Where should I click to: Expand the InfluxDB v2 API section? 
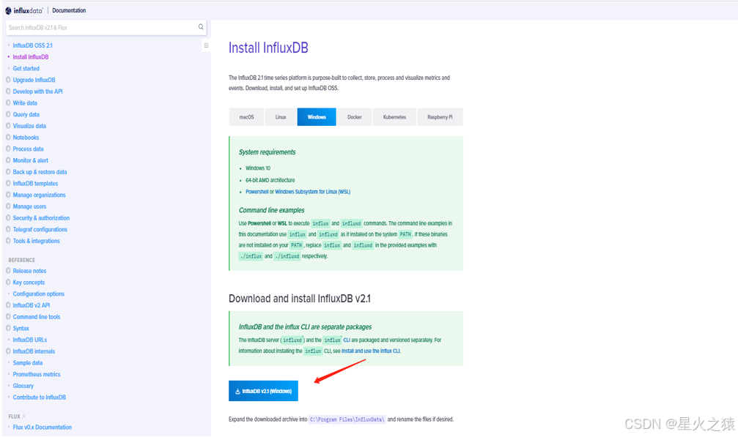point(8,305)
